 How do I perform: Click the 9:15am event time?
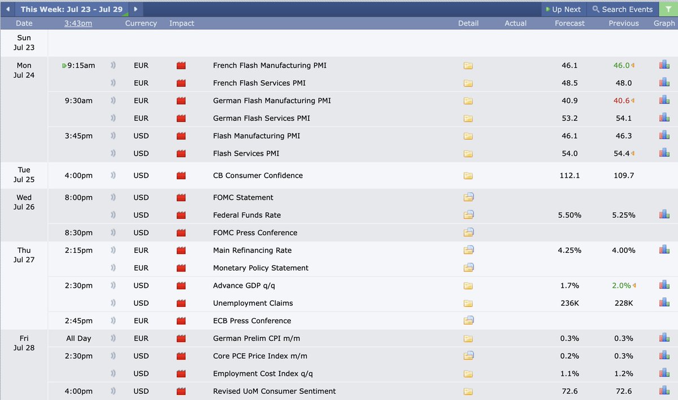[x=81, y=65]
